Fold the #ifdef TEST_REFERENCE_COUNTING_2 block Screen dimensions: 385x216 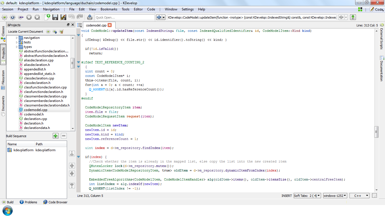79,62
